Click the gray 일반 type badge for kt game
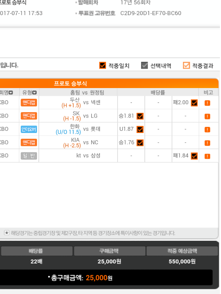This screenshot has height=294, width=221. pyautogui.click(x=29, y=156)
